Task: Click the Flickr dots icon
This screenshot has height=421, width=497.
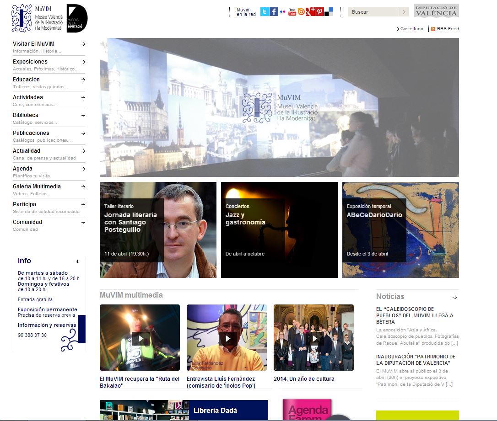Action: coord(283,12)
